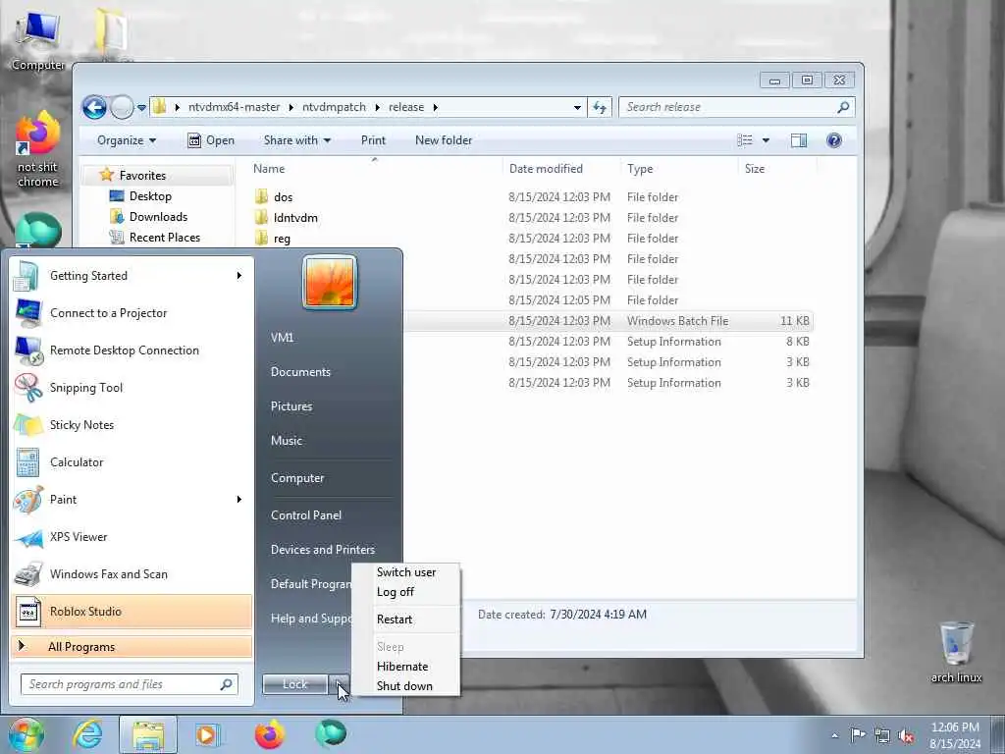Choose Restart from power menu
1005x754 pixels.
pos(406,619)
